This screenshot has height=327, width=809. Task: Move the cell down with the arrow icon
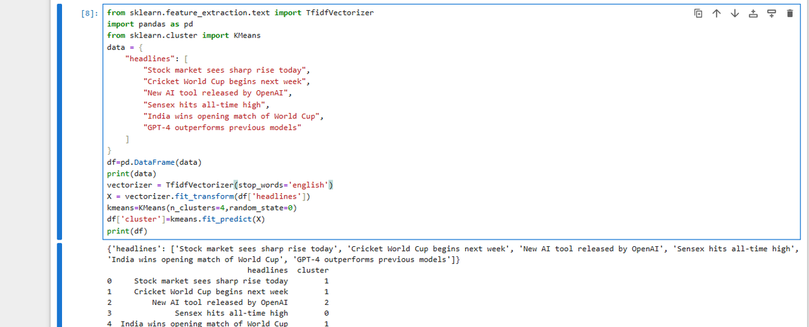pyautogui.click(x=733, y=13)
